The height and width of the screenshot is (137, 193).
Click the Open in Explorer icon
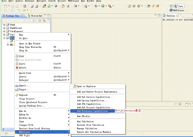[75, 86]
